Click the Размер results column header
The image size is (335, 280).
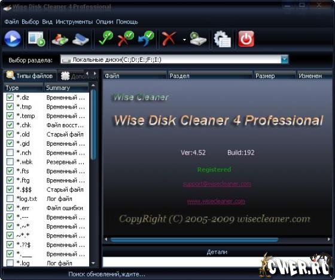(275, 76)
